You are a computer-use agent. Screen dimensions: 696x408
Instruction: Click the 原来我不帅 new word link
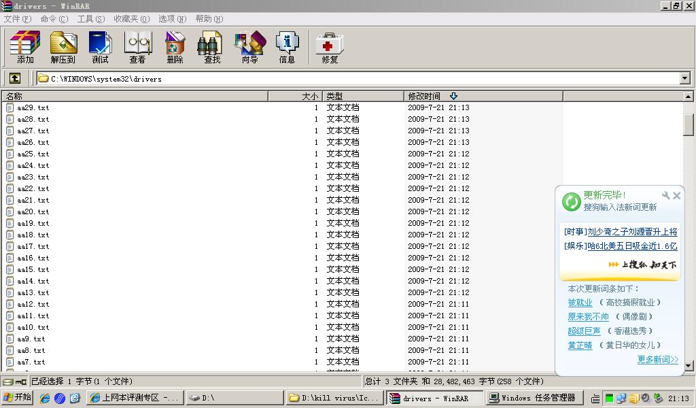[x=588, y=317]
